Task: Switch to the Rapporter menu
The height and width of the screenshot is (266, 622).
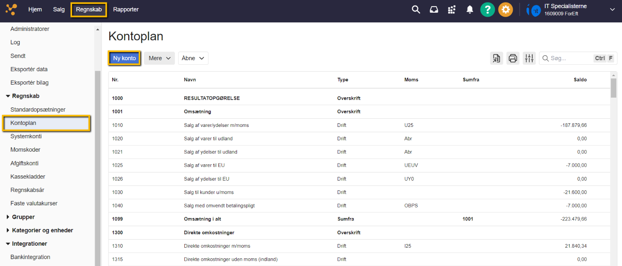Action: click(x=126, y=9)
